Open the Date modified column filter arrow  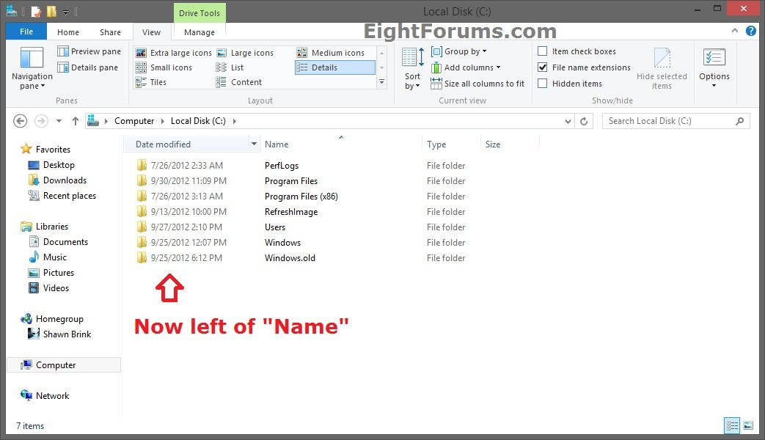(x=254, y=144)
